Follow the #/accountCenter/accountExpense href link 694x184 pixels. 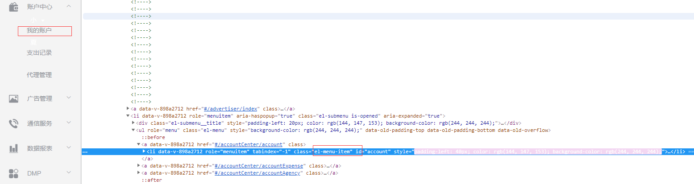tap(260, 166)
